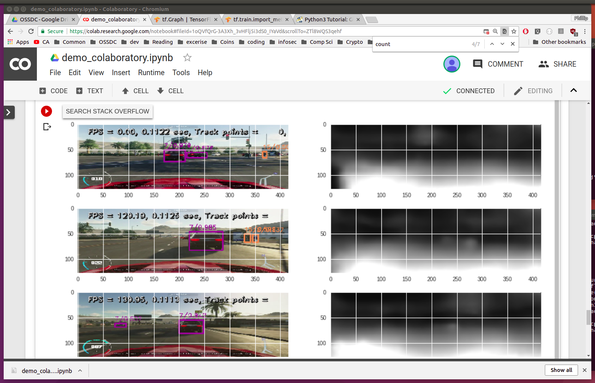Show all downloads

[x=561, y=370]
